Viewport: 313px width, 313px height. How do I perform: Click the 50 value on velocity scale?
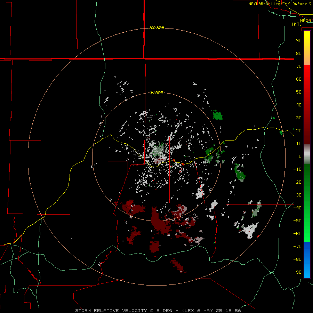coord(299,92)
